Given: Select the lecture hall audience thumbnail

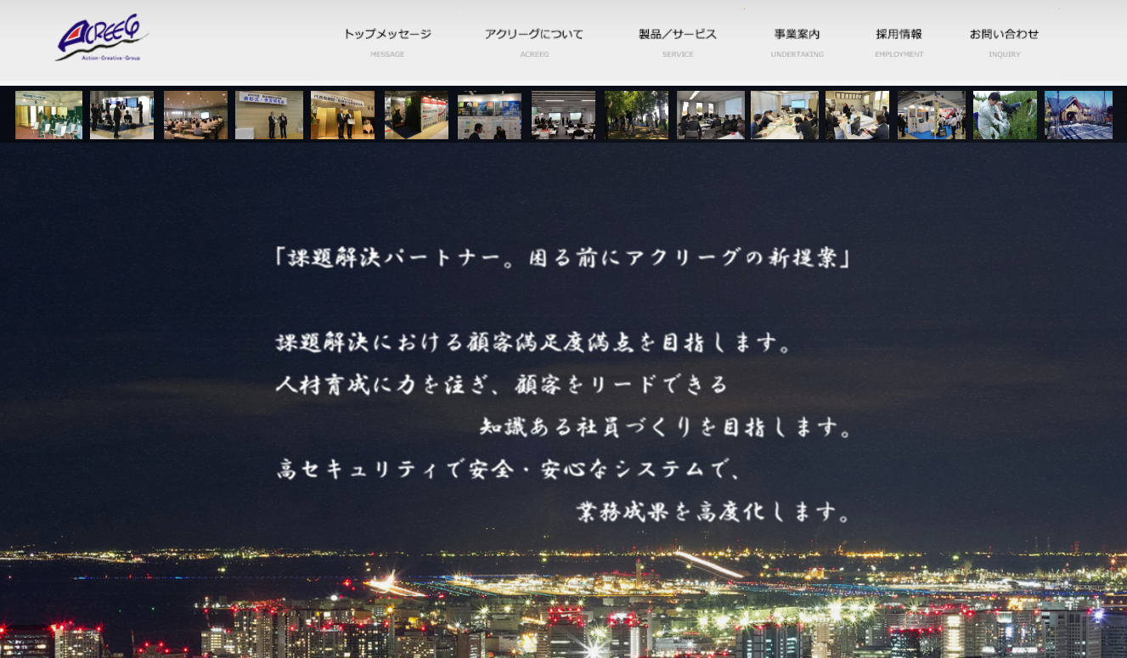Looking at the screenshot, I should [195, 114].
